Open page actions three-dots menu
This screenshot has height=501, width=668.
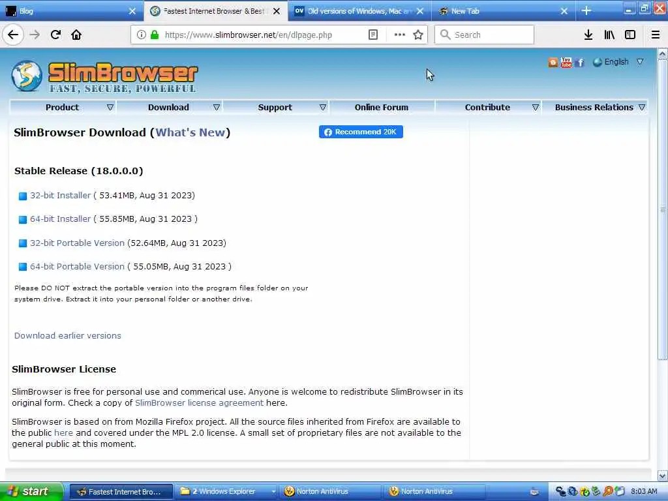(x=399, y=35)
